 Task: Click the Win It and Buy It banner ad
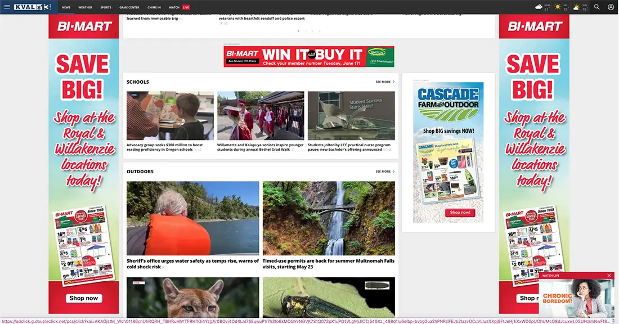309,56
